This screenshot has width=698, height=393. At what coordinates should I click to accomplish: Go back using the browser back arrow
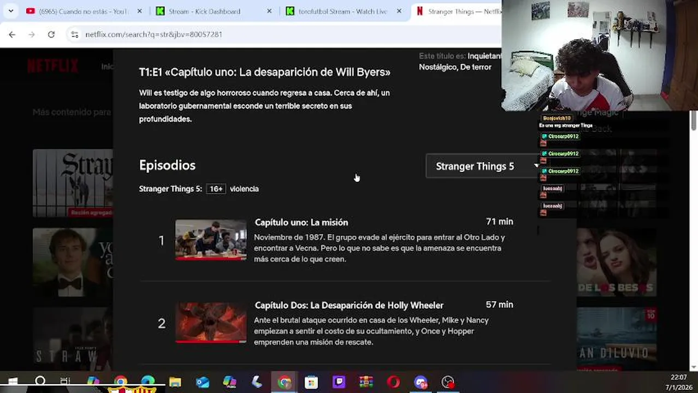pyautogui.click(x=12, y=34)
